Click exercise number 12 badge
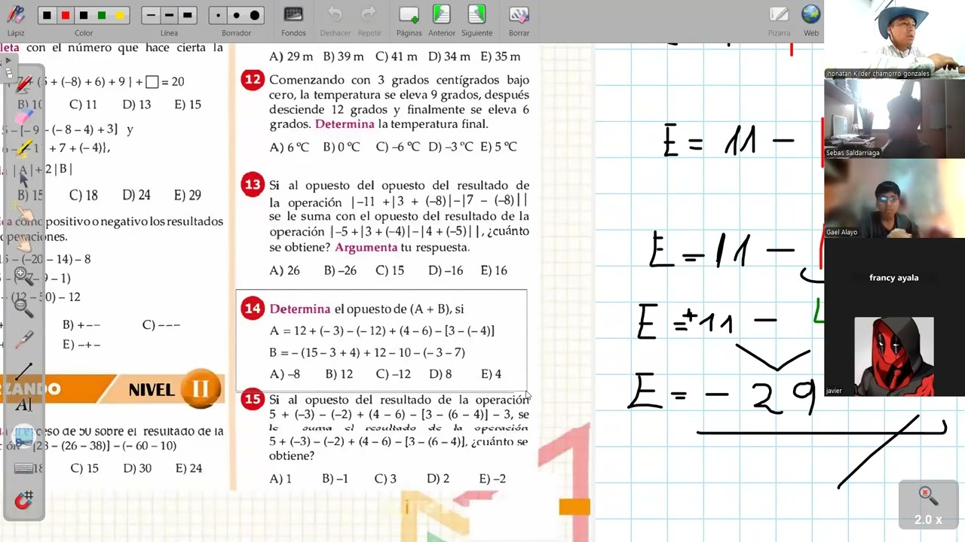The height and width of the screenshot is (542, 965). 253,80
